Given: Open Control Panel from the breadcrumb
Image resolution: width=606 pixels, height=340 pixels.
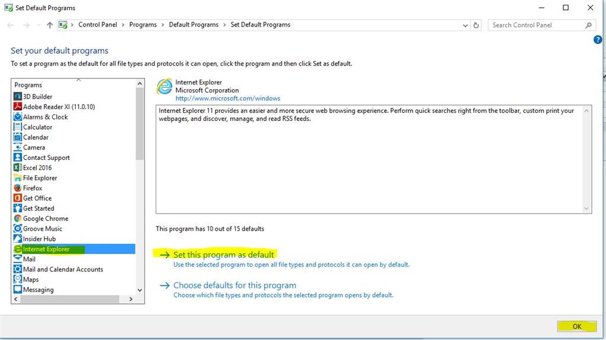Looking at the screenshot, I should click(98, 25).
